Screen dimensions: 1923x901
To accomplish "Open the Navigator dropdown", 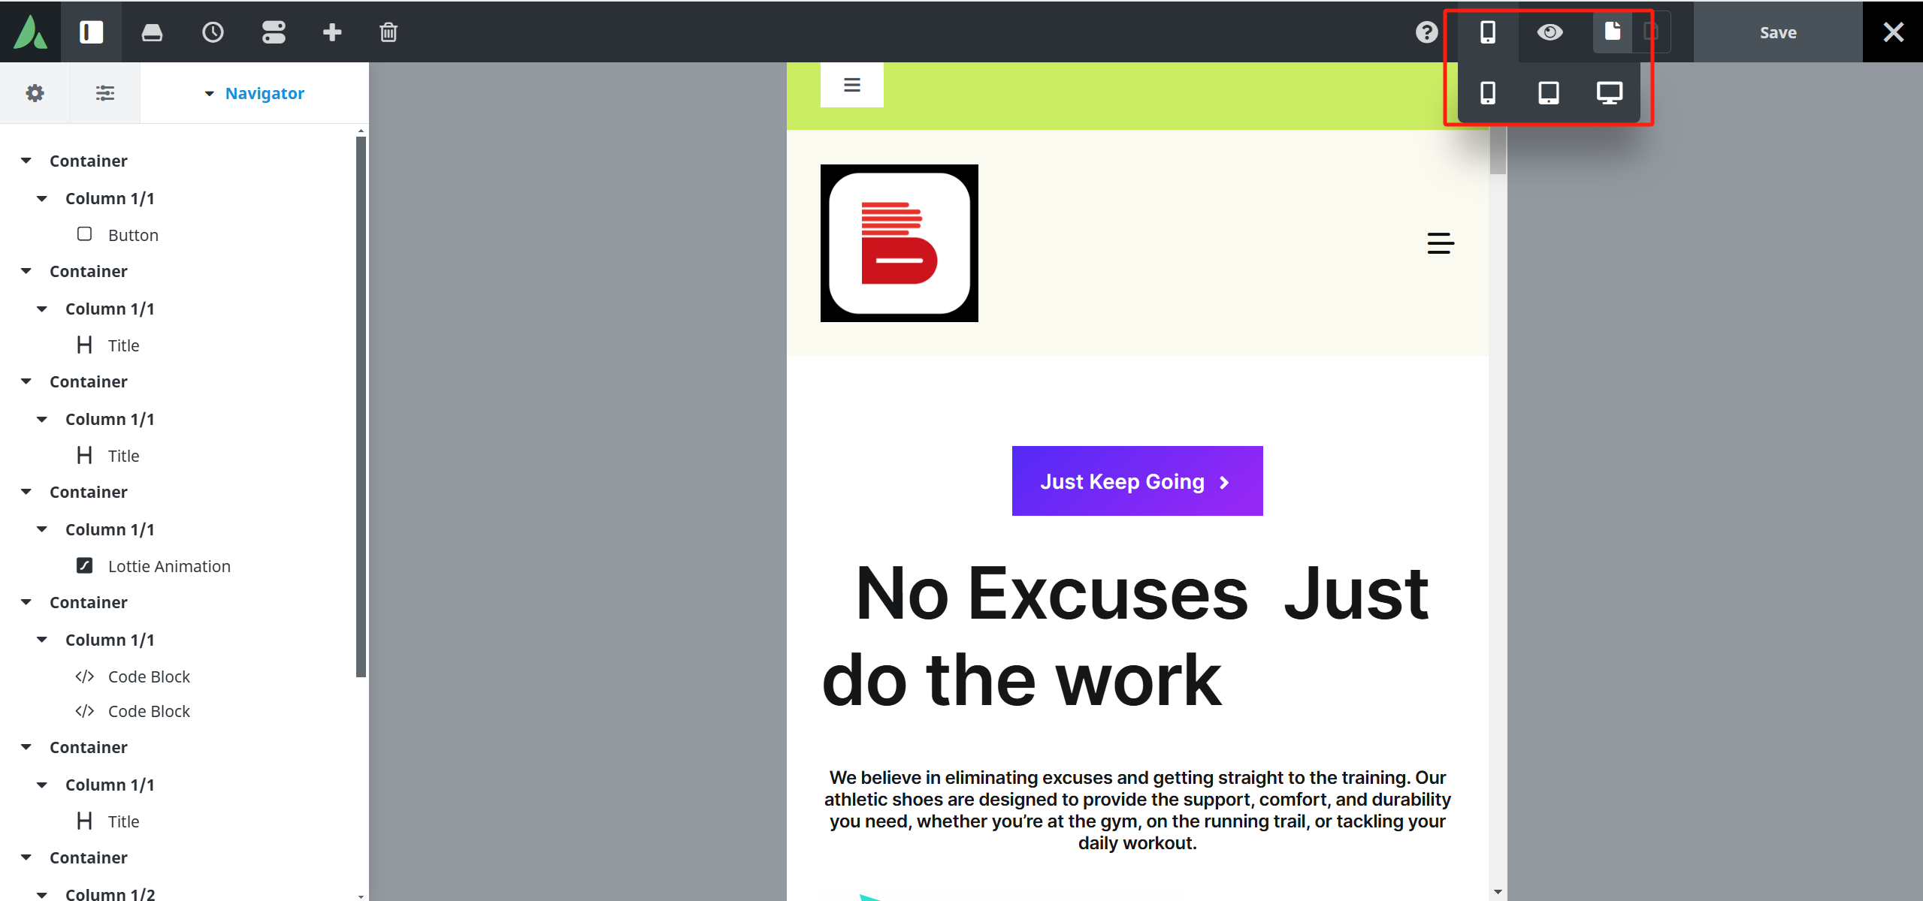I will tap(254, 93).
